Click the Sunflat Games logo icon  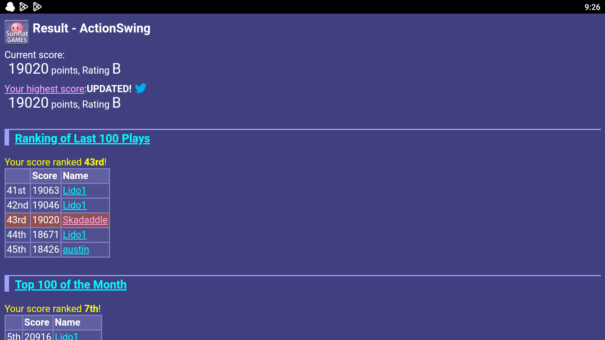pyautogui.click(x=17, y=32)
